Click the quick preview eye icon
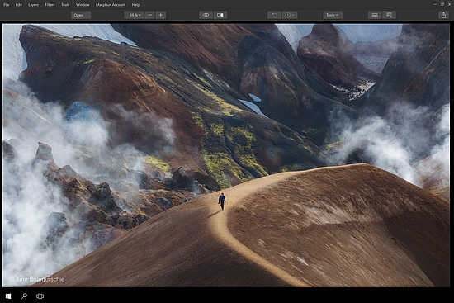The height and width of the screenshot is (303, 454). [x=206, y=15]
